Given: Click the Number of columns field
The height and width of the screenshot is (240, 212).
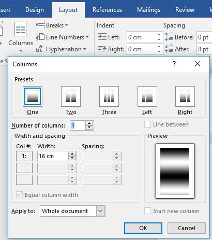Looking at the screenshot, I should 78,125.
